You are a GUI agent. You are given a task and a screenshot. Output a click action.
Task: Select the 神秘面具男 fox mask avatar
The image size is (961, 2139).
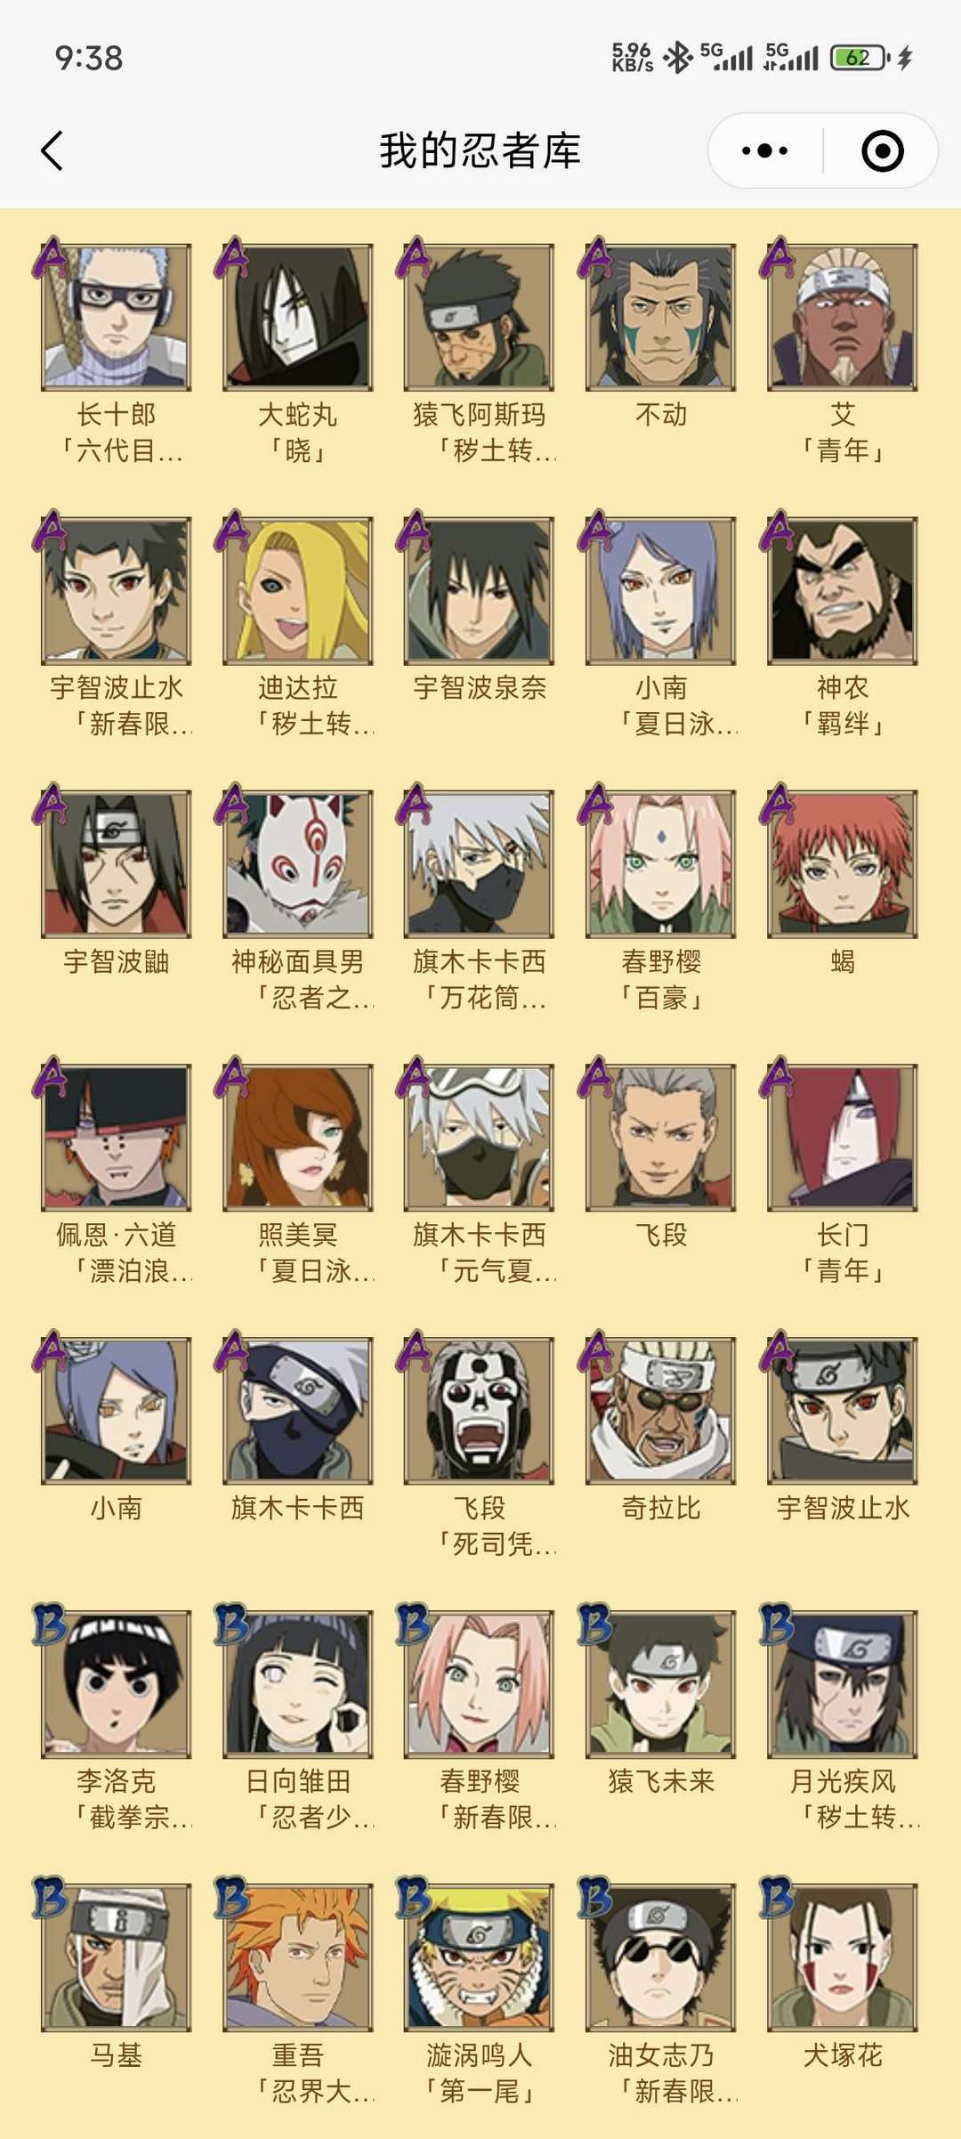[x=298, y=863]
